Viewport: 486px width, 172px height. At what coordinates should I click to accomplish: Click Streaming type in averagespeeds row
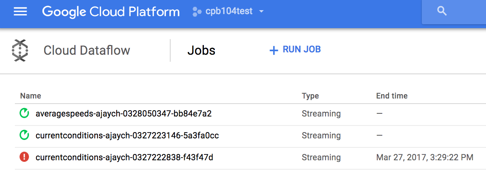coord(321,114)
